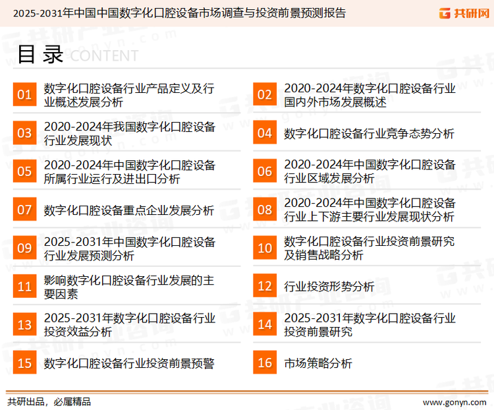Click the orange 10 number box

click(265, 248)
